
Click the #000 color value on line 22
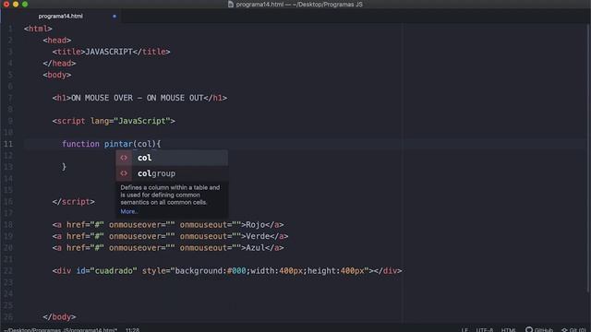tap(236, 270)
